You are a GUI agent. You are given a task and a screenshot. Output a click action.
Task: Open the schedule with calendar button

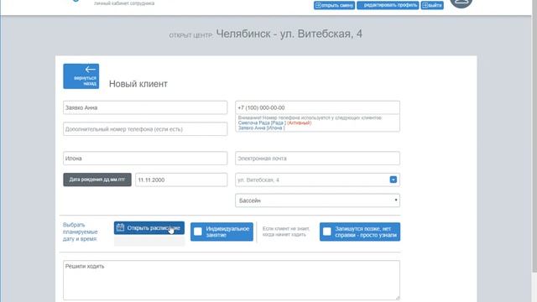(149, 228)
